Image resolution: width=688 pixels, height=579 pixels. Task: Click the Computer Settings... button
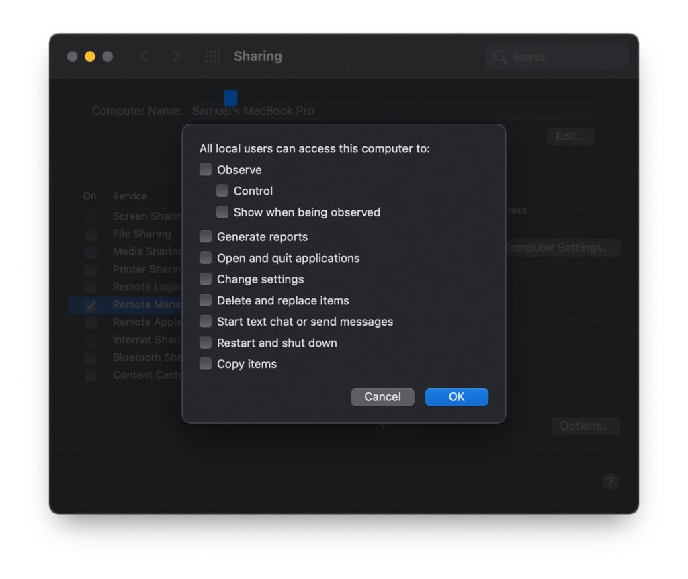tap(562, 248)
